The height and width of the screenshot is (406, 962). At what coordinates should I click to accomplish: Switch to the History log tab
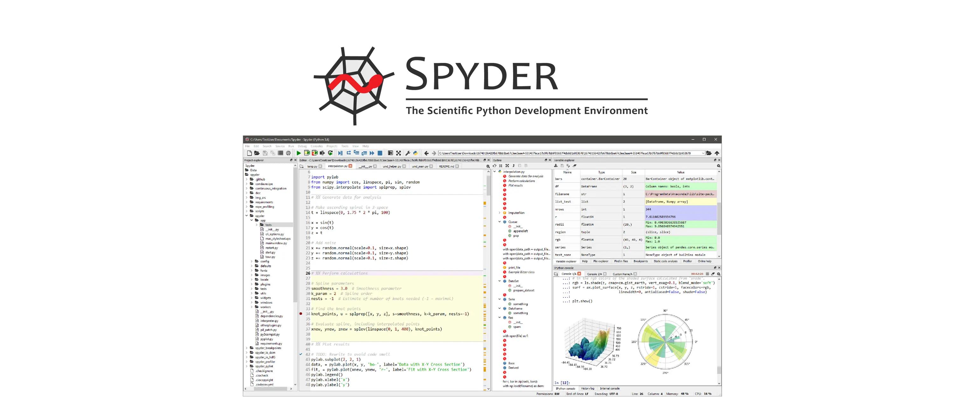pos(588,388)
